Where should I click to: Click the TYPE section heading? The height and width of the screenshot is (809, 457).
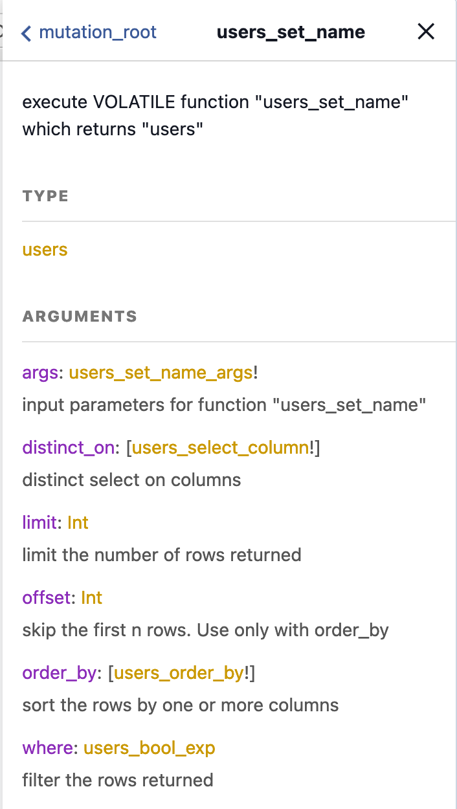(x=45, y=195)
